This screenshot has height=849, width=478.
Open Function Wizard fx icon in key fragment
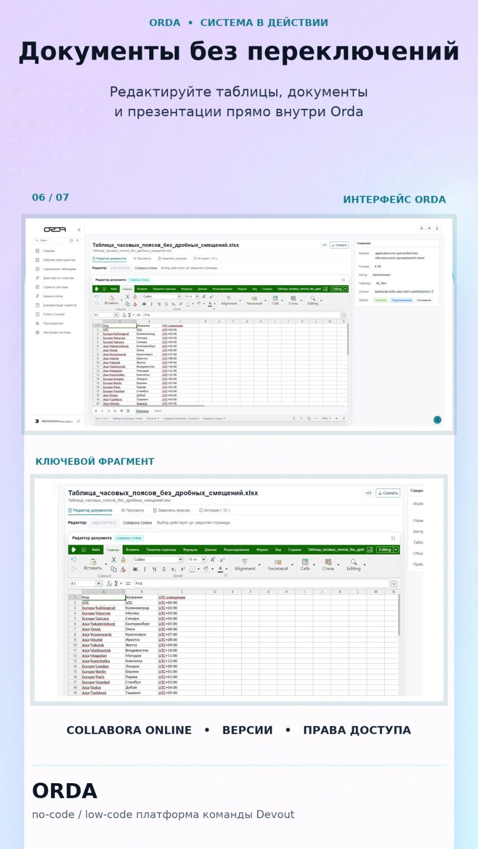(x=109, y=583)
